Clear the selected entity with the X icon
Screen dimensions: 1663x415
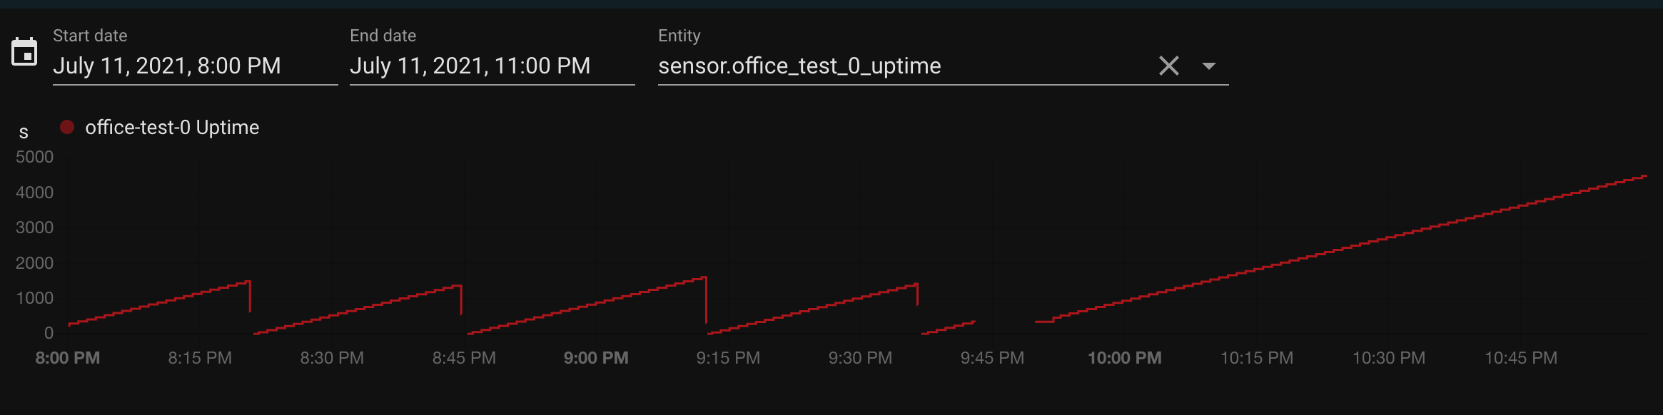(x=1168, y=66)
